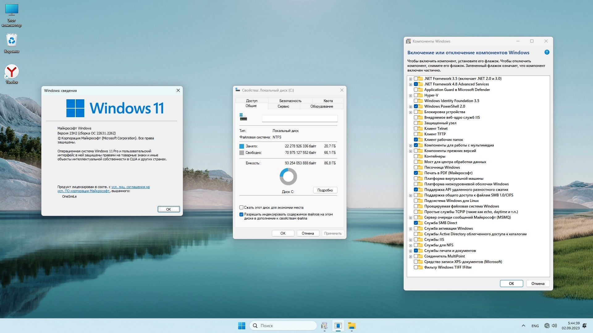Viewport: 593px width, 333px height.
Task: Open the Windows Start button on taskbar
Action: click(x=242, y=326)
